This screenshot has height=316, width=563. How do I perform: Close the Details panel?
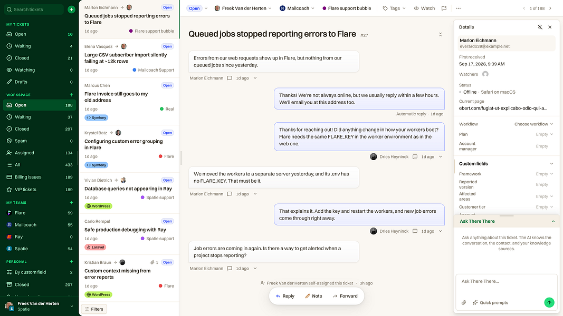click(x=550, y=27)
